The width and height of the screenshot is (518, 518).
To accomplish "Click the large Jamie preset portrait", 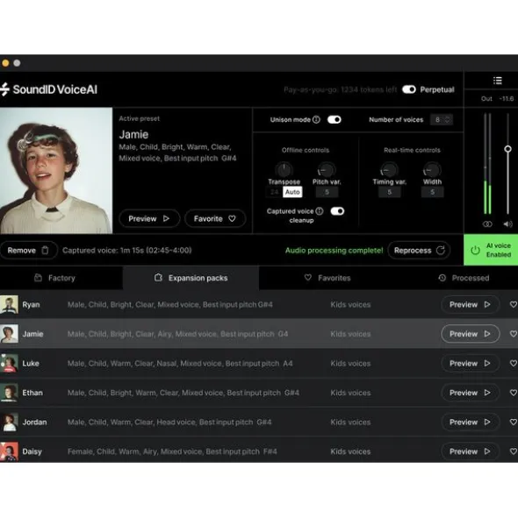I will (56, 170).
